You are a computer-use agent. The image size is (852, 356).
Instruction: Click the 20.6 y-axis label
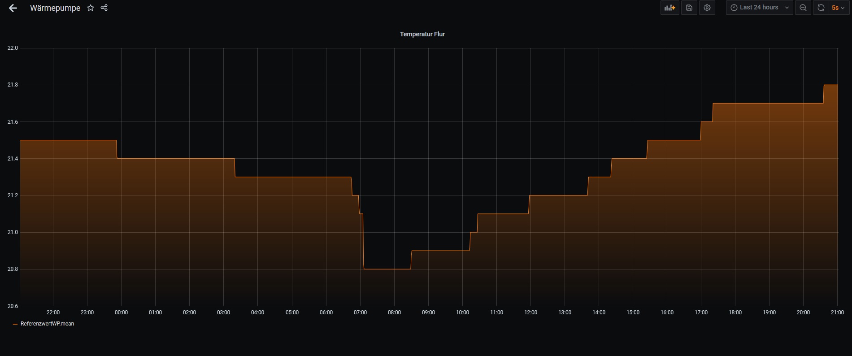click(13, 306)
